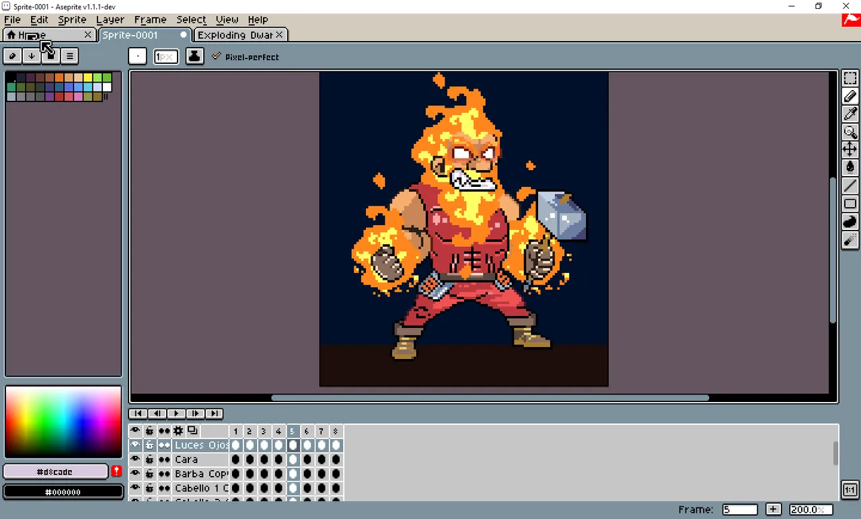Click the Home tab house icon
861x519 pixels.
click(11, 35)
